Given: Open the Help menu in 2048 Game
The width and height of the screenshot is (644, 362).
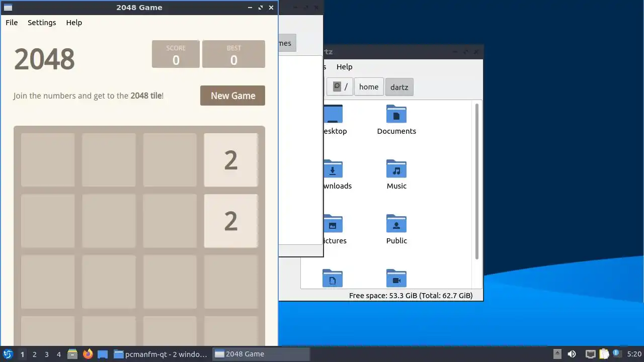Looking at the screenshot, I should 74,23.
